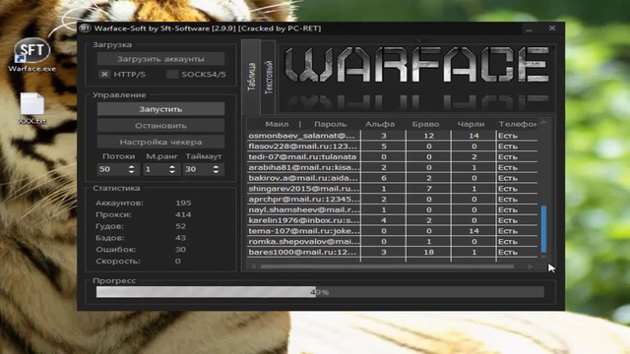Click the Маил column header
Image resolution: width=630 pixels, height=354 pixels.
277,124
